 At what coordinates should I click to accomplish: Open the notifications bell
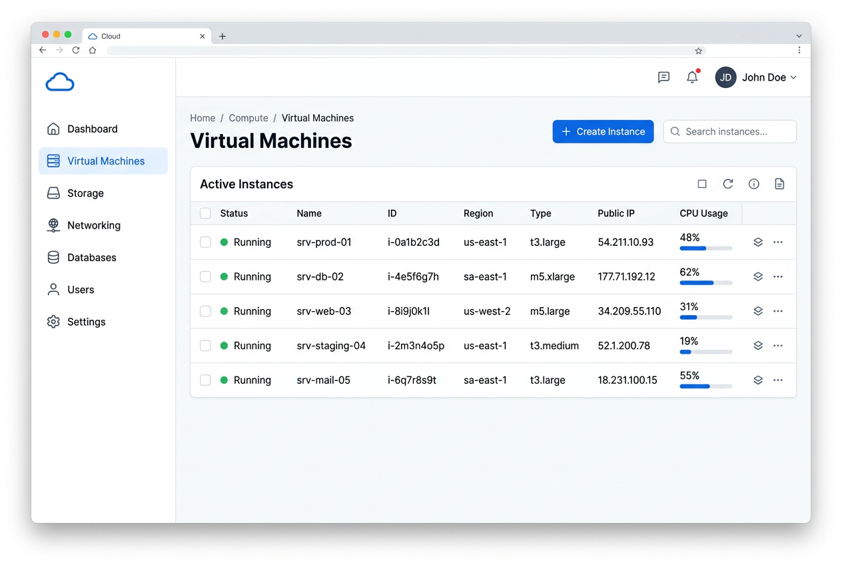693,77
